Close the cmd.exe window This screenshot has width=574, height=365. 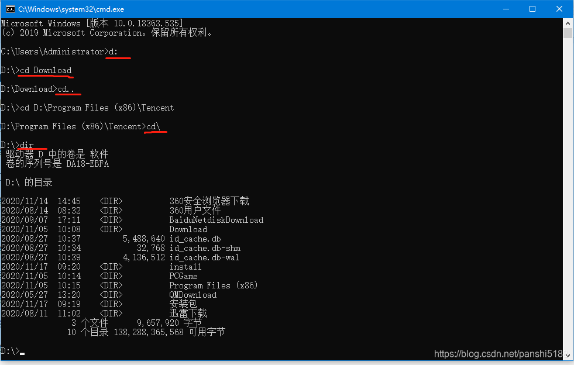[x=559, y=9]
